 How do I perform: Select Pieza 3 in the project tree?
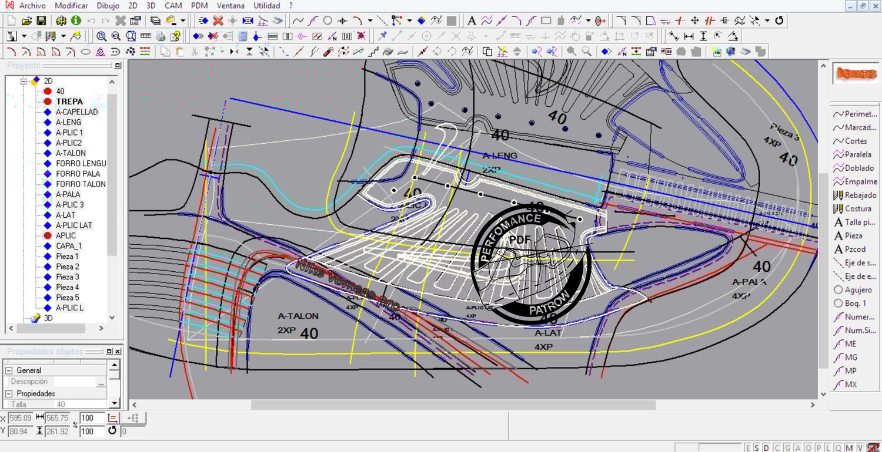pyautogui.click(x=67, y=277)
